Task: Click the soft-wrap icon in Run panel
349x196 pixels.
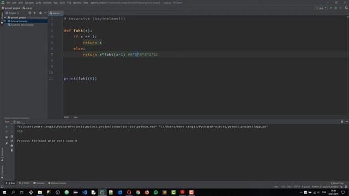Action: pyautogui.click(x=12, y=136)
